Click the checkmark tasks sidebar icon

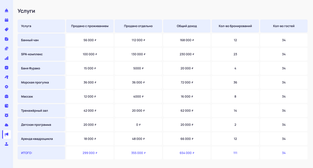click(6, 68)
